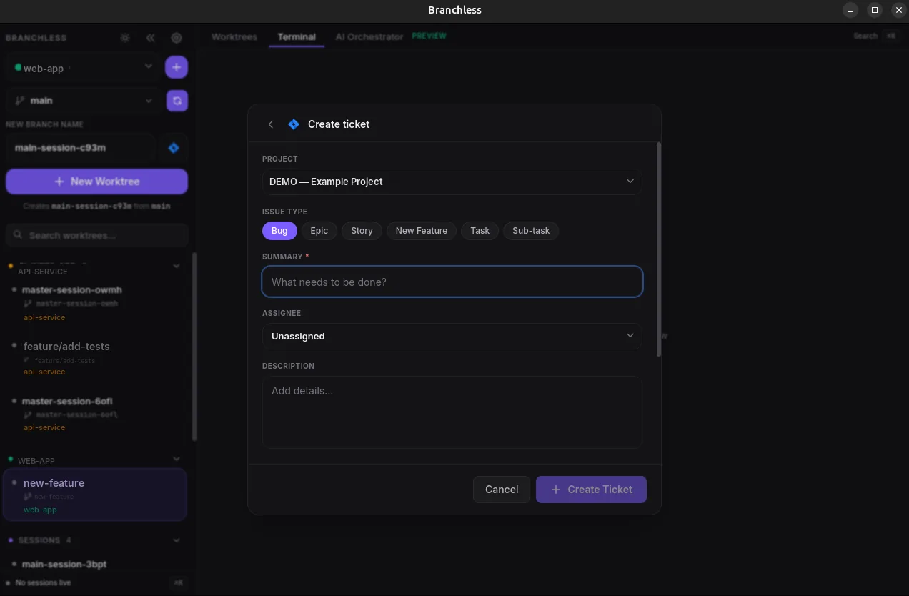909x596 pixels.
Task: Click the new branch name field
Action: click(80, 148)
